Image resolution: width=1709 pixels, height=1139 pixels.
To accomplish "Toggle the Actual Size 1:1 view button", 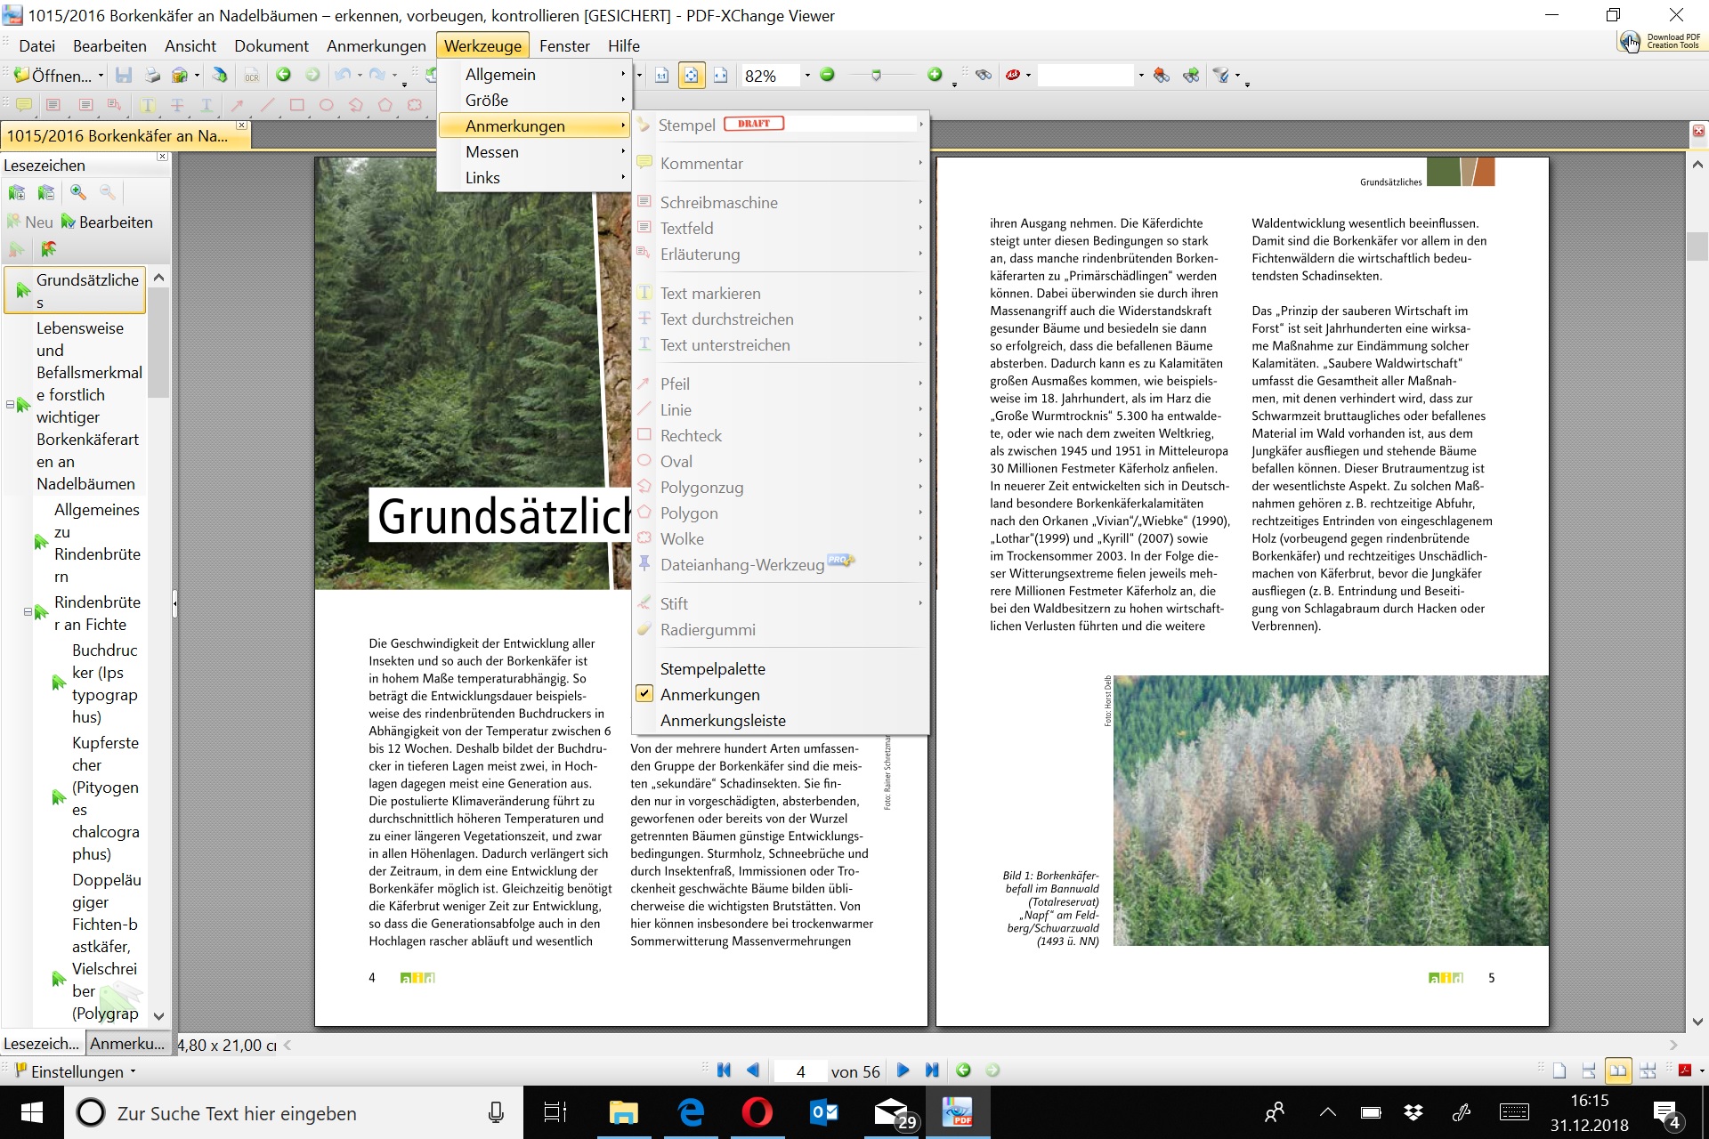I will 661,76.
